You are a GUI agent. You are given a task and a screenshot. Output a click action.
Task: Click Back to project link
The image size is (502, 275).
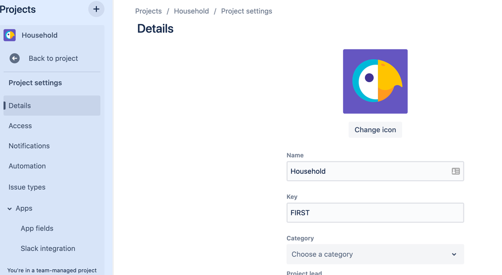pos(53,59)
